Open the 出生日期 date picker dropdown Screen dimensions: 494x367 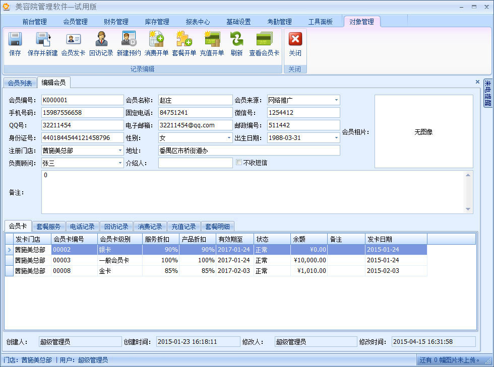coord(336,138)
